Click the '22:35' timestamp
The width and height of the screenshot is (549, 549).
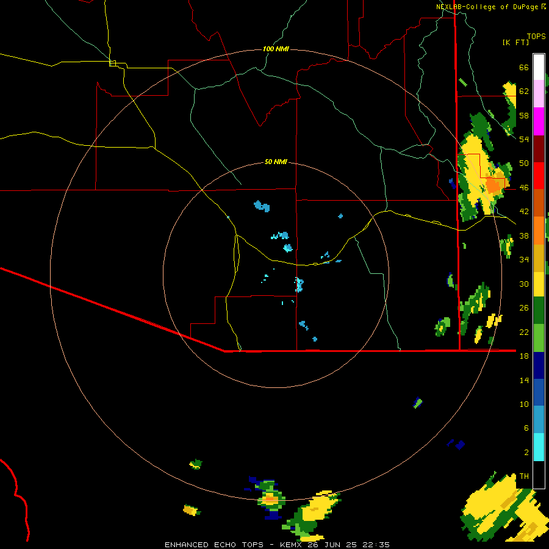click(375, 545)
